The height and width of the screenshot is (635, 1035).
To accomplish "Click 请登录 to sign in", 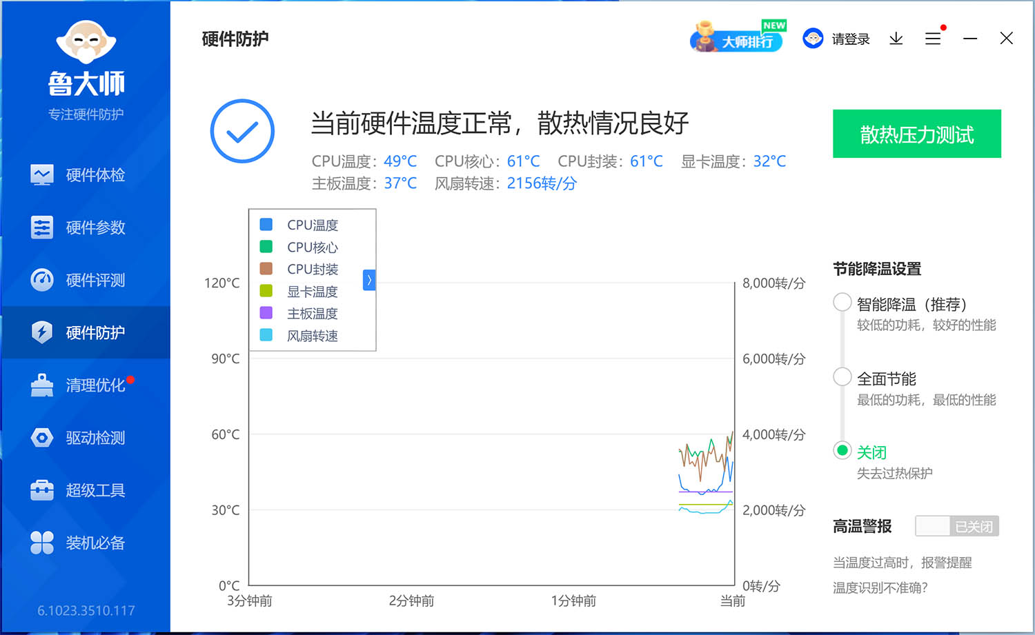I will [x=850, y=39].
